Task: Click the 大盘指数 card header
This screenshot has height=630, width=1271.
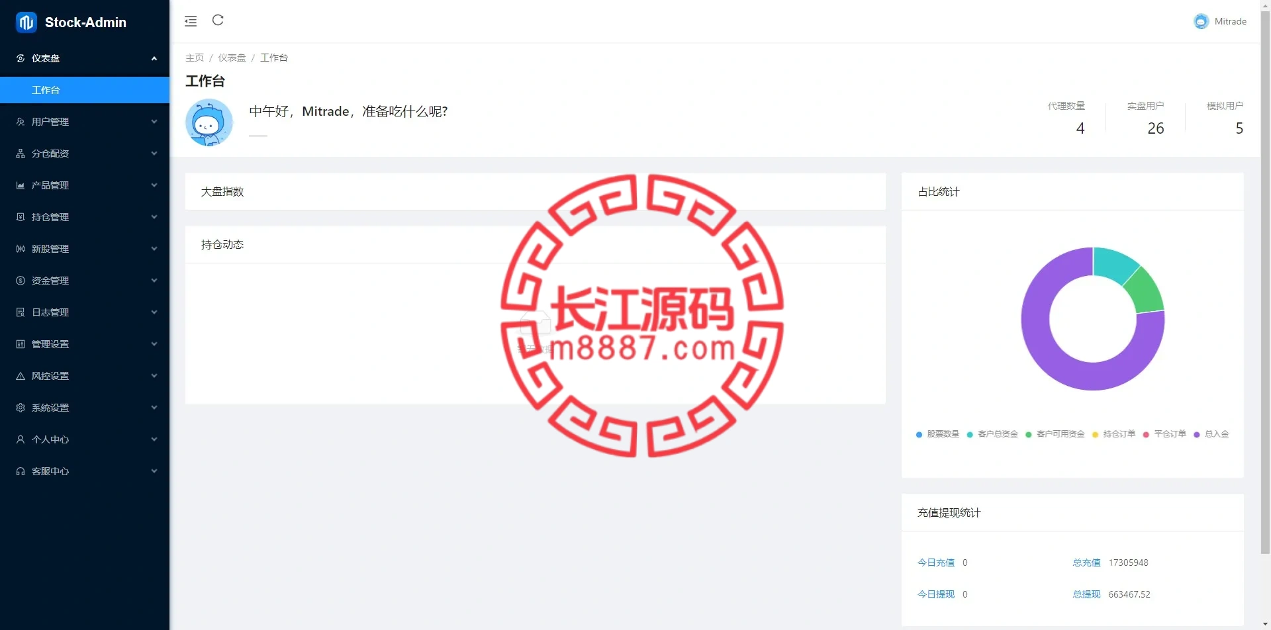Action: (536, 192)
